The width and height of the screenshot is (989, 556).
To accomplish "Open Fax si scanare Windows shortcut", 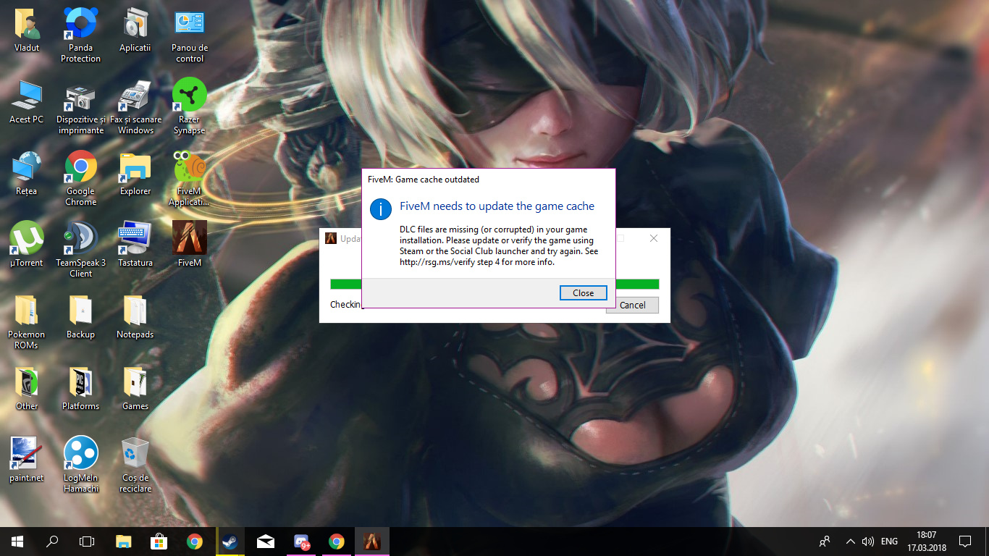I will [135, 107].
